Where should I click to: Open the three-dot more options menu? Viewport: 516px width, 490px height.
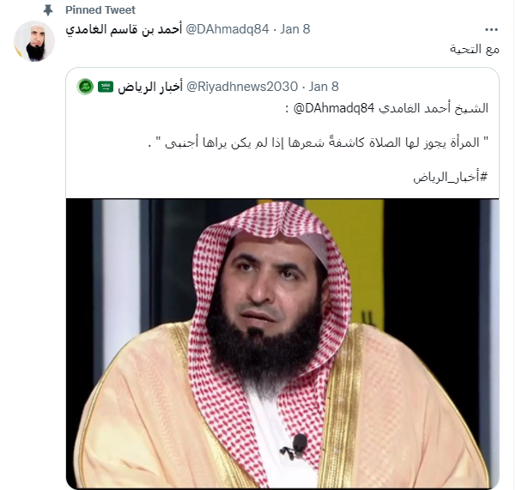(491, 29)
